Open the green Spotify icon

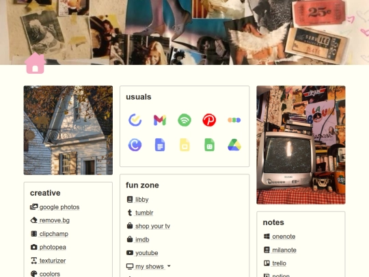coord(184,120)
